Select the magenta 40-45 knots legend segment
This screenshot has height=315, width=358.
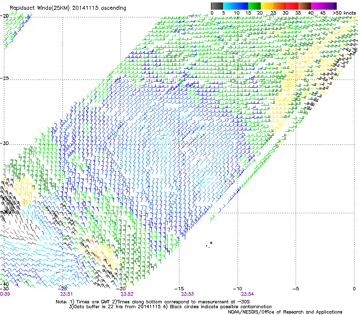pos(317,6)
